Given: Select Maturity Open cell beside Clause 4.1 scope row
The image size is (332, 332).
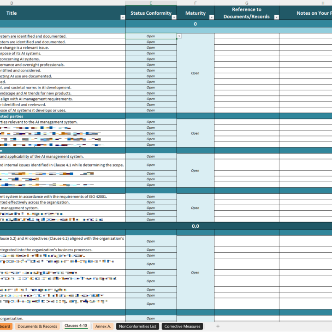Looking at the screenshot, I should click(195, 171).
